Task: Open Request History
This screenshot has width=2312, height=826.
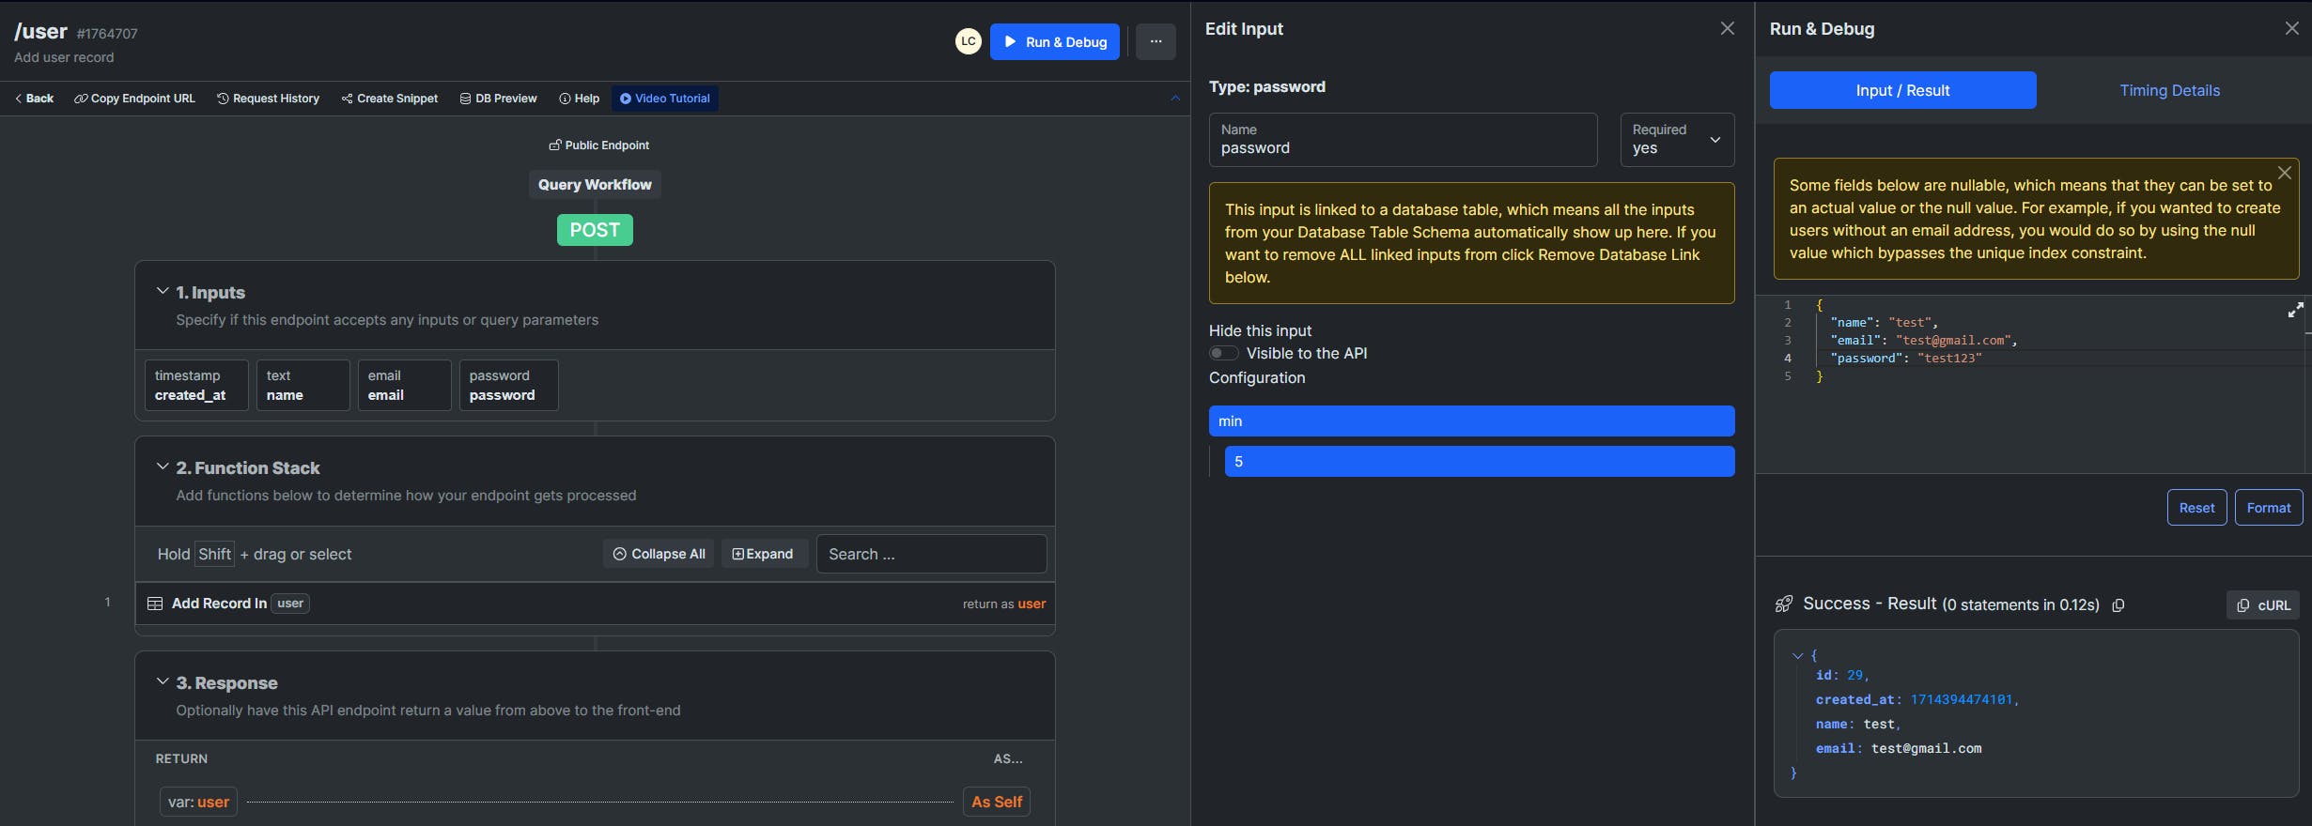Action: pos(268,99)
